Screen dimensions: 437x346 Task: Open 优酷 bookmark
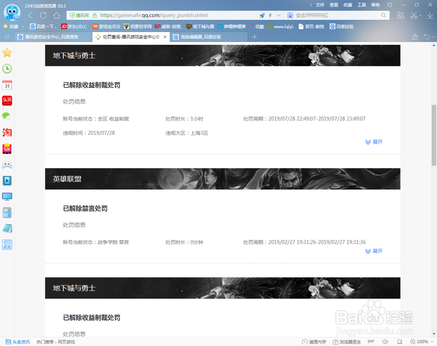tap(257, 27)
